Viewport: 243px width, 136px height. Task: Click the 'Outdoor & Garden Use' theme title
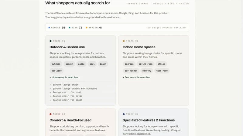[x=67, y=47]
